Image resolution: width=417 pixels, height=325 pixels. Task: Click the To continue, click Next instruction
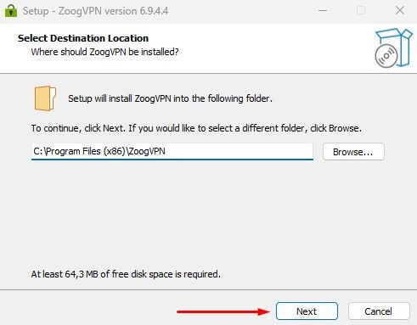196,128
